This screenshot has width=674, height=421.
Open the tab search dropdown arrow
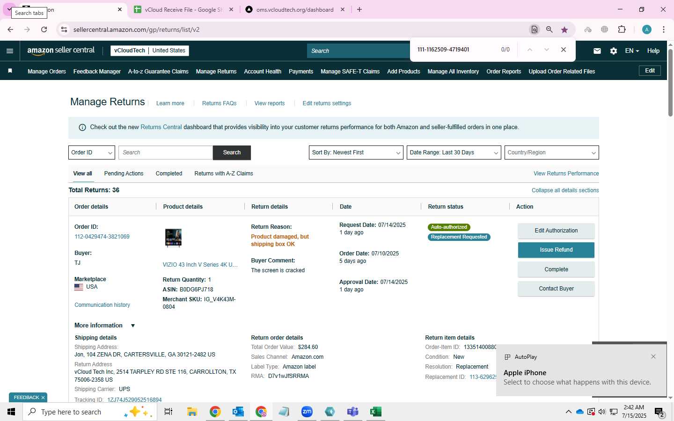(9, 9)
